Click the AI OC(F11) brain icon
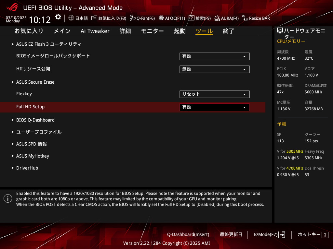The width and height of the screenshot is (333, 249). tap(161, 18)
